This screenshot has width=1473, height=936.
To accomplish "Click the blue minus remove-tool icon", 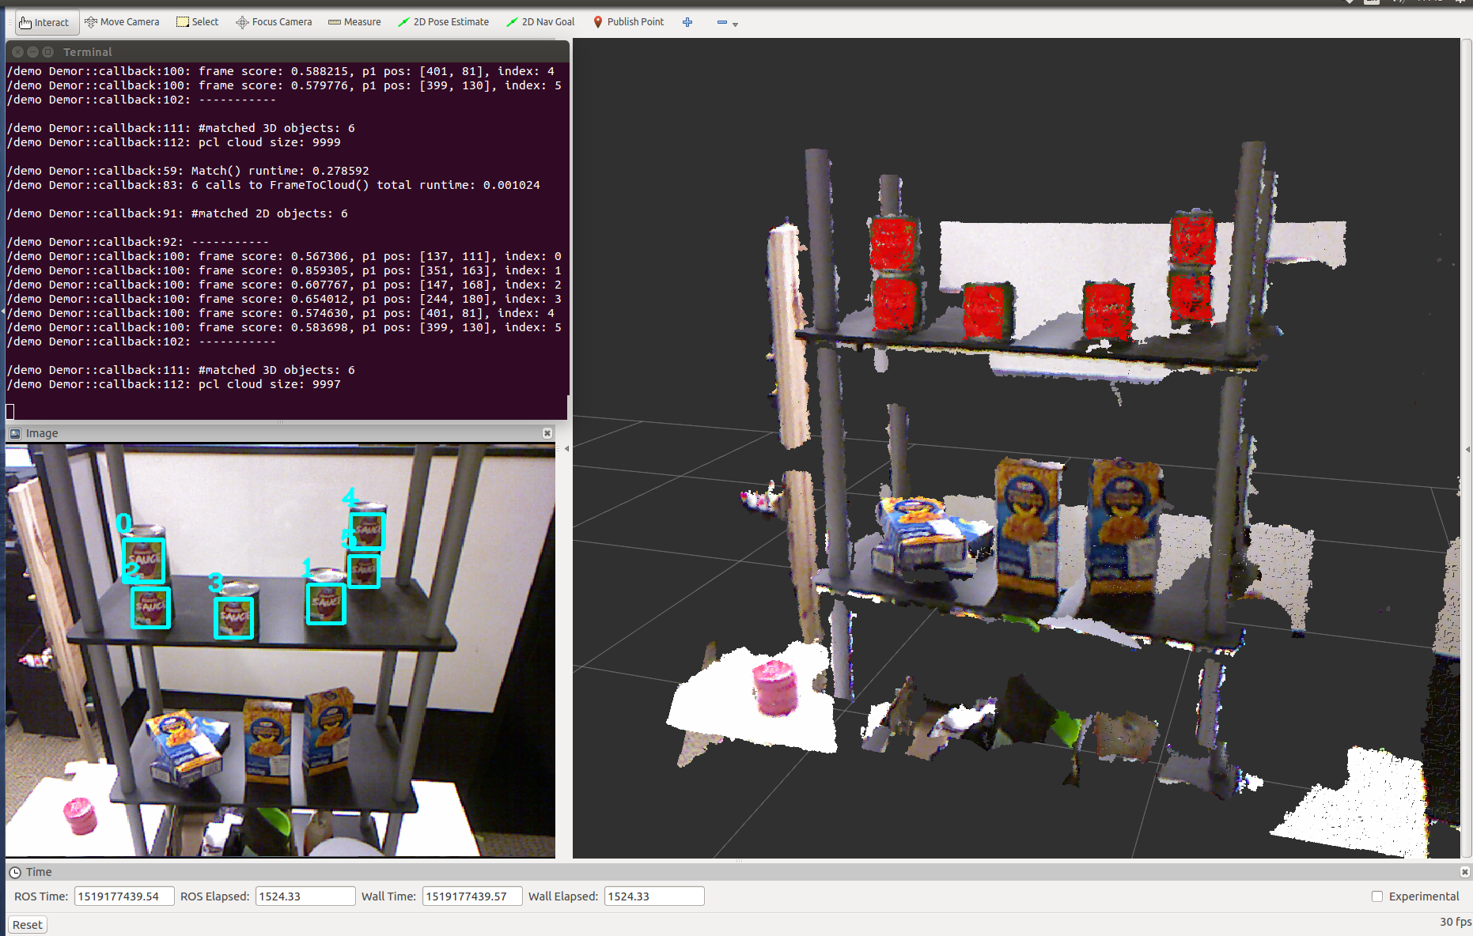I will 721,22.
